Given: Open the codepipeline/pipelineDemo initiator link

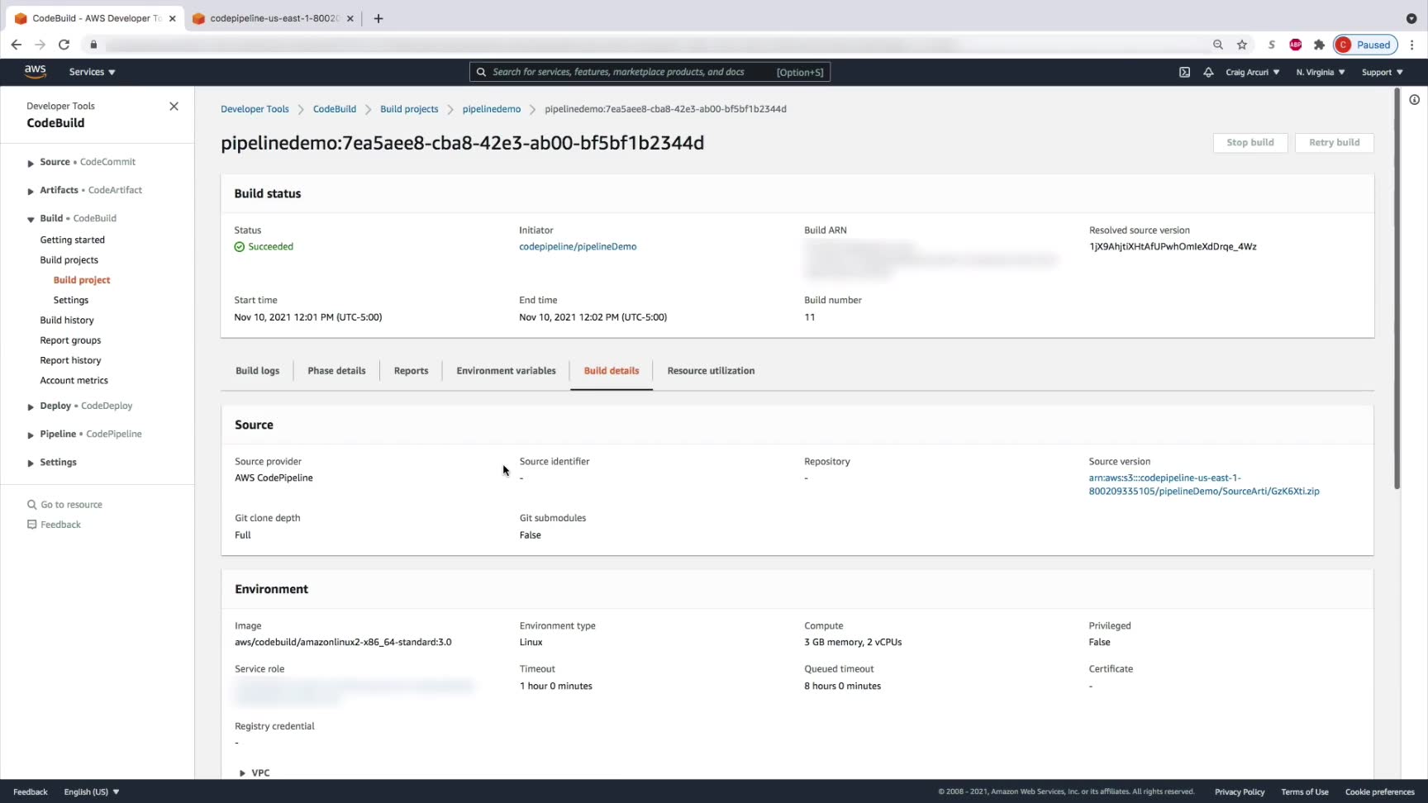Looking at the screenshot, I should [x=578, y=247].
